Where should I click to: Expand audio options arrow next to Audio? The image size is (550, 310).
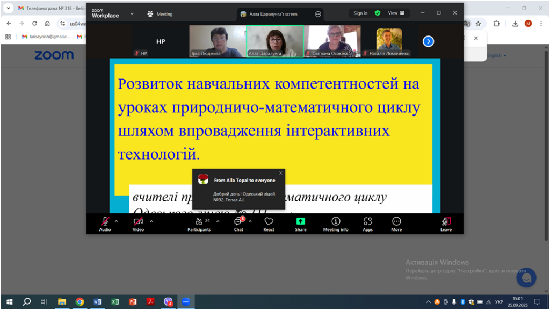pos(117,221)
